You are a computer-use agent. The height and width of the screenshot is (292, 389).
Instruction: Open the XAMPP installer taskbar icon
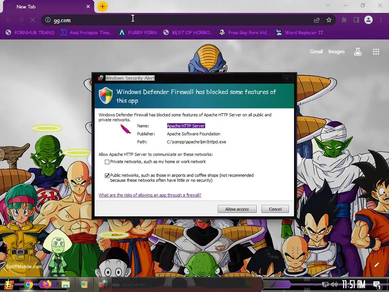coord(84,284)
